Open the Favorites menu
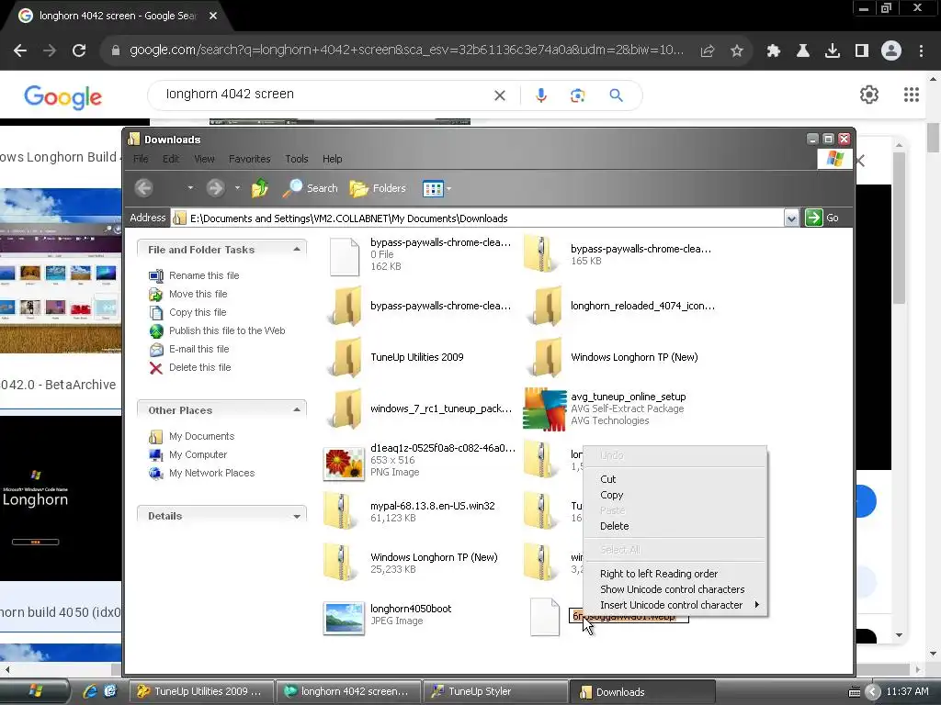 (x=249, y=159)
